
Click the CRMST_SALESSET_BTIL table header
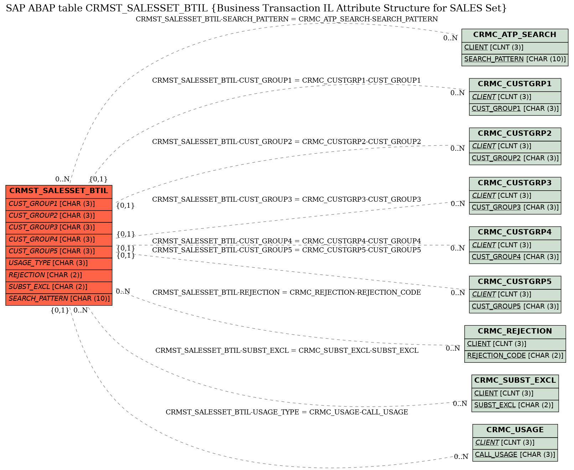(x=59, y=191)
